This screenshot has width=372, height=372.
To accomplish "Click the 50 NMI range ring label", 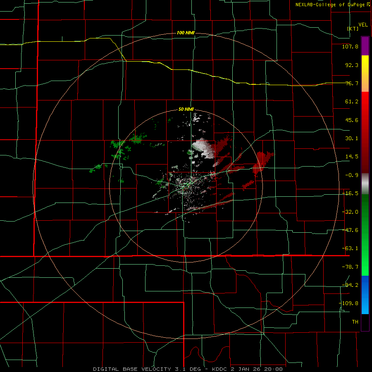I will 186,110.
